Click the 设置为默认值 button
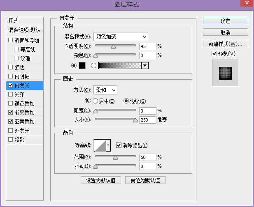This screenshot has height=207, width=254. 101,180
